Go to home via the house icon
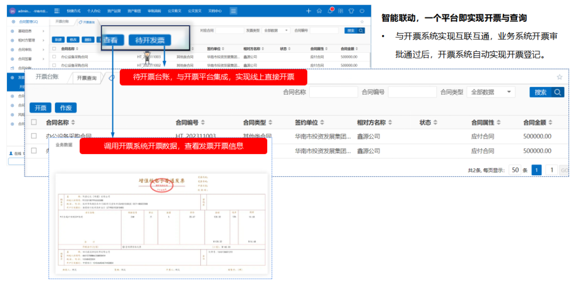Screen dimensions: 577x283 click(x=319, y=11)
